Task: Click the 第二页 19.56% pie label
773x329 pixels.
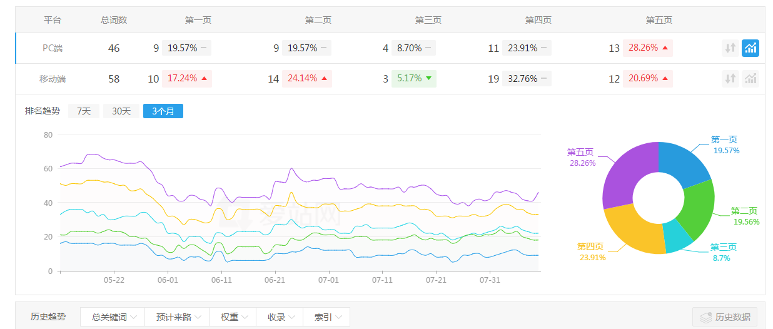Action: click(745, 216)
